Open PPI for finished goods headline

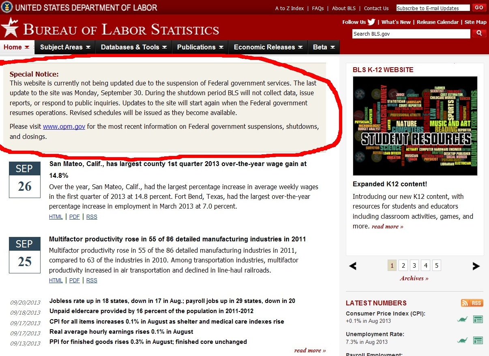tap(148, 342)
